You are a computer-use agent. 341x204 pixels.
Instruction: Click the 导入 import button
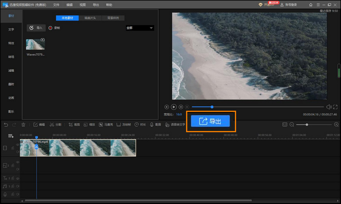tap(36, 28)
